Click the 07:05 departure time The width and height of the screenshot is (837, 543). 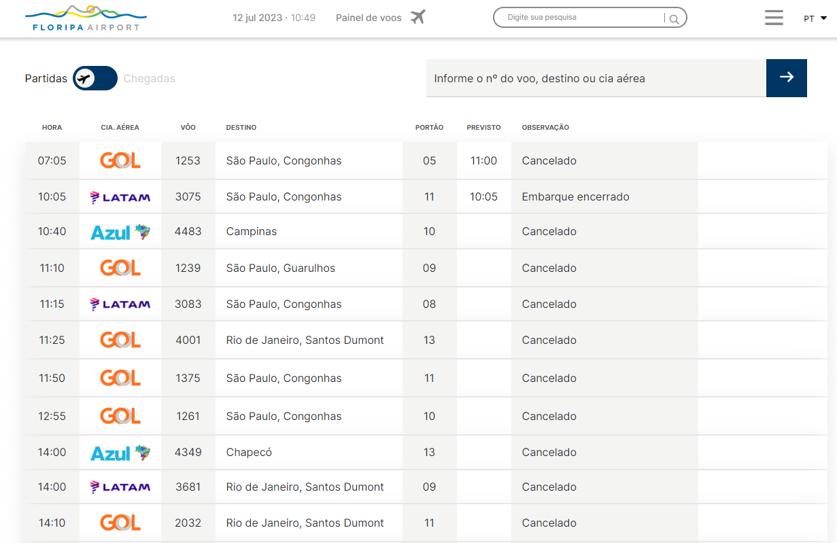click(52, 161)
